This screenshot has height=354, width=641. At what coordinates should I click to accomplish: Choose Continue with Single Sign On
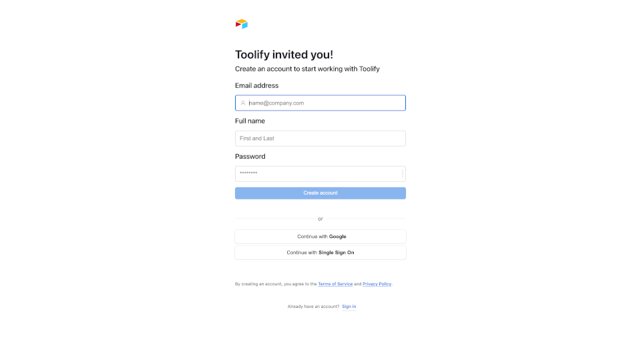(x=320, y=252)
